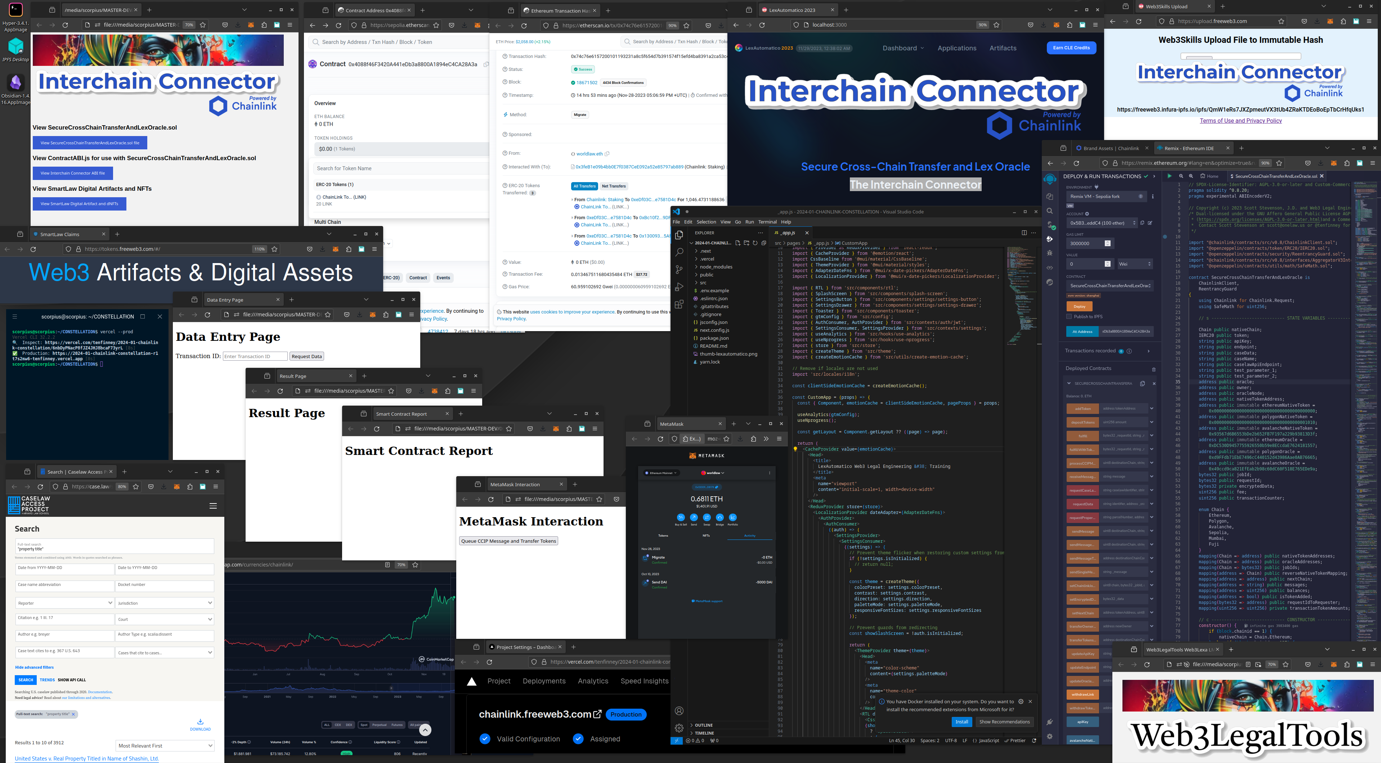Click orange Deploy button in Remix

click(x=1079, y=307)
